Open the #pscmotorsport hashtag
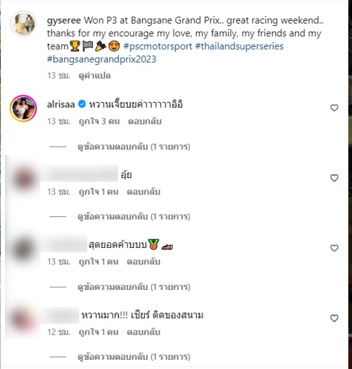The image size is (352, 369). (158, 46)
